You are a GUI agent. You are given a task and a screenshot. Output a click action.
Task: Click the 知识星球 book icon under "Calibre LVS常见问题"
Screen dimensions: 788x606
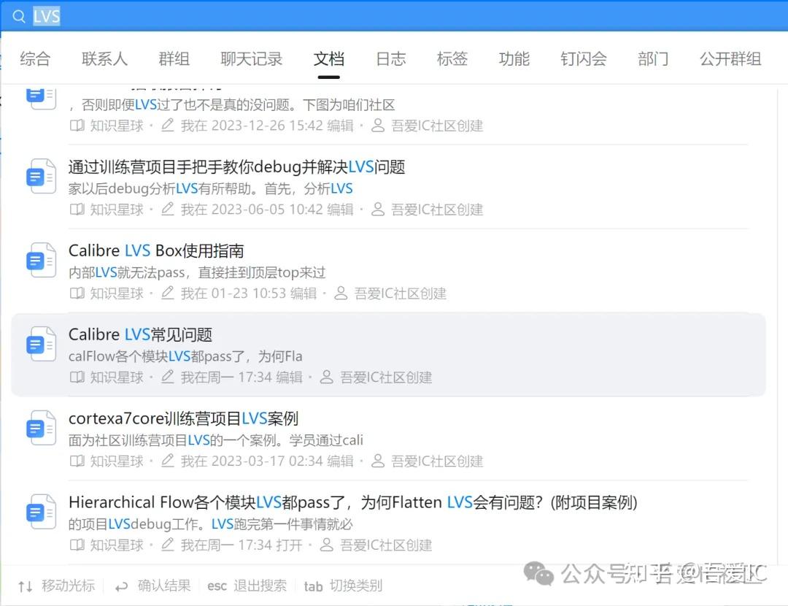click(x=77, y=377)
